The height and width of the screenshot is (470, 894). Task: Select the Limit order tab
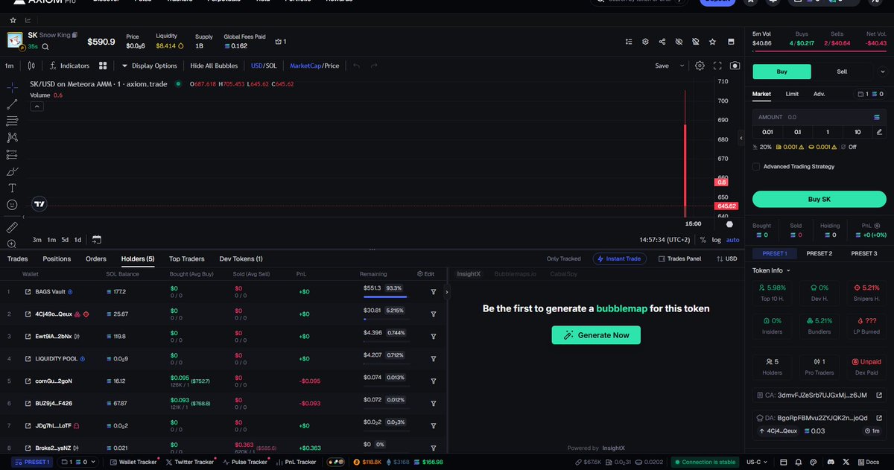tap(792, 94)
